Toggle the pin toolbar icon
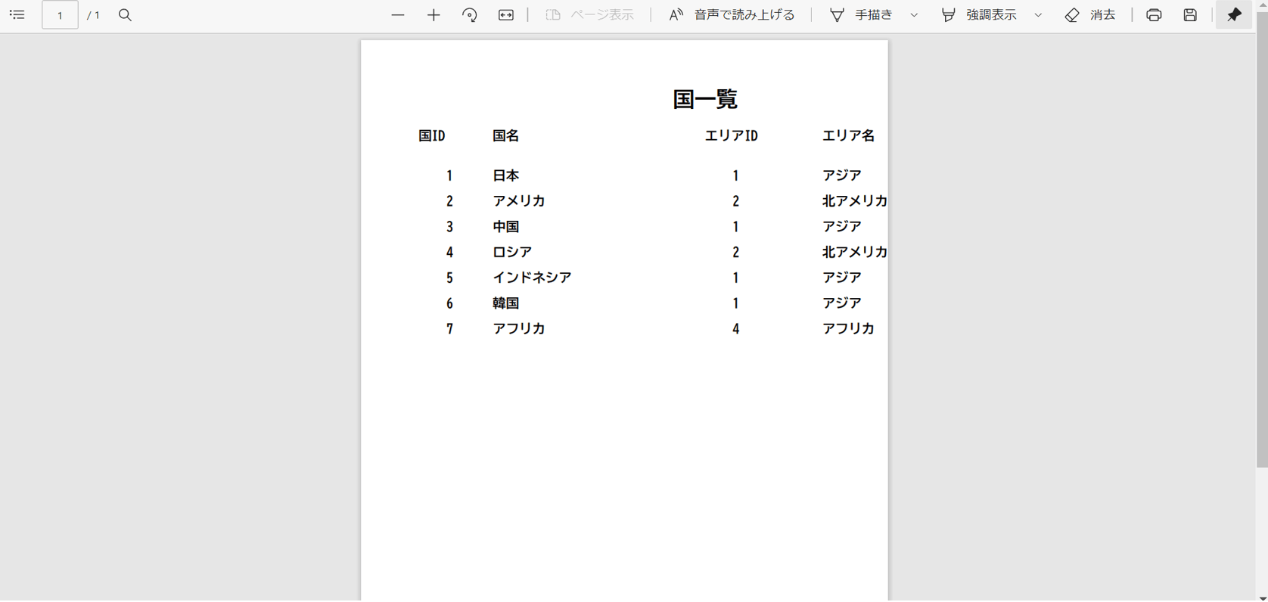This screenshot has height=602, width=1268. click(1234, 15)
